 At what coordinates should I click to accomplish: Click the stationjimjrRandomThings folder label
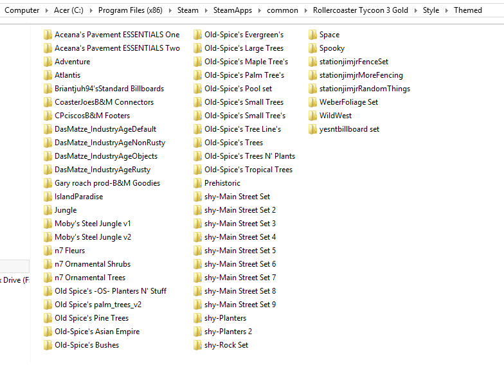pyautogui.click(x=364, y=89)
